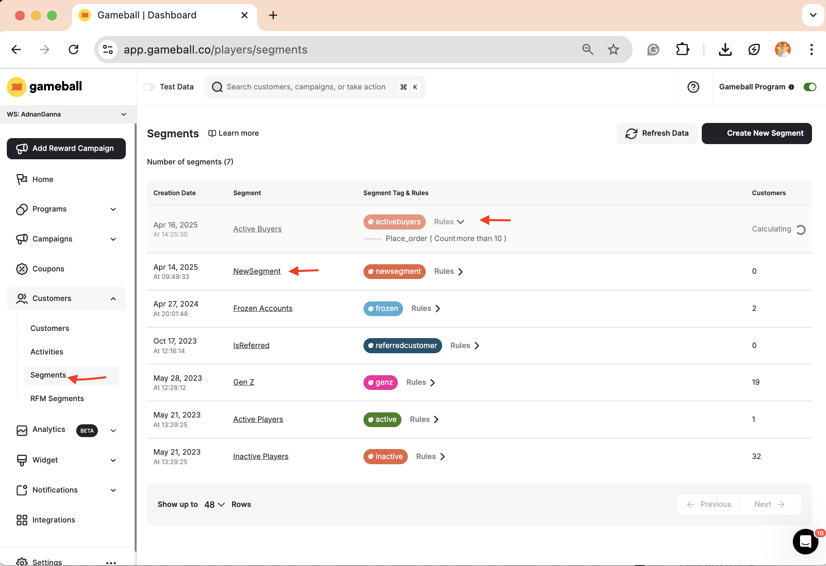Click the search magnifier in the top bar
This screenshot has height=566, width=826.
pyautogui.click(x=217, y=87)
